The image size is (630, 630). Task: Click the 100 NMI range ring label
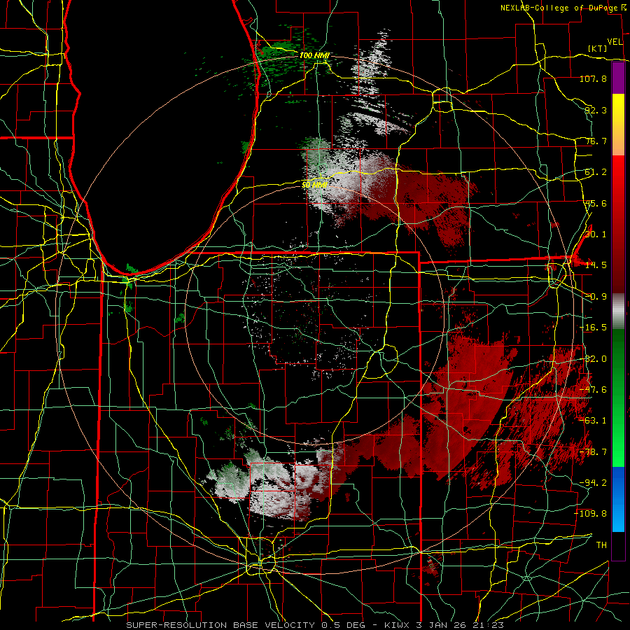pos(314,55)
